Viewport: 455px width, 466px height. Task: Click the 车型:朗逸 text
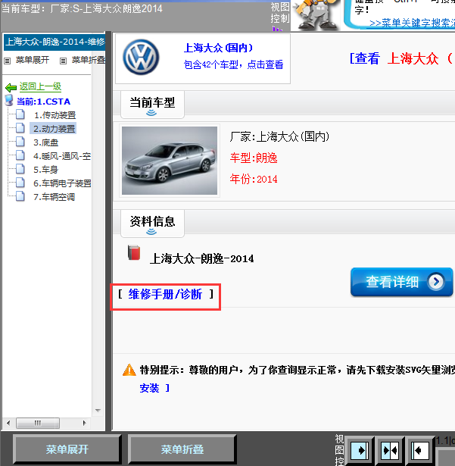pos(254,158)
